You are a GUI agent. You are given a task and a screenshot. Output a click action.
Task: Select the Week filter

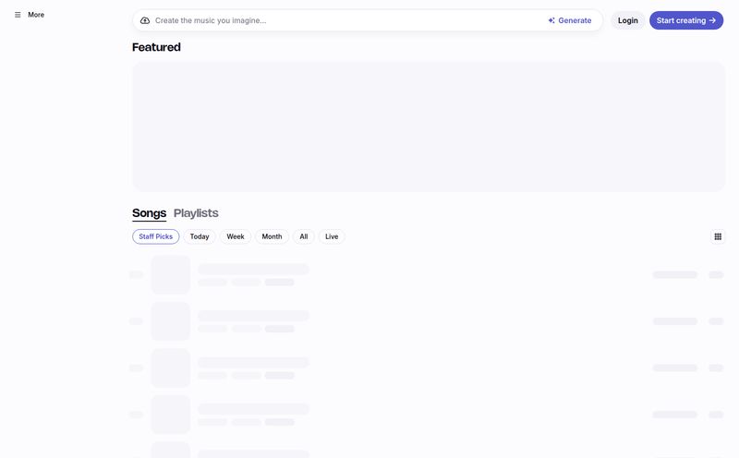pyautogui.click(x=236, y=236)
